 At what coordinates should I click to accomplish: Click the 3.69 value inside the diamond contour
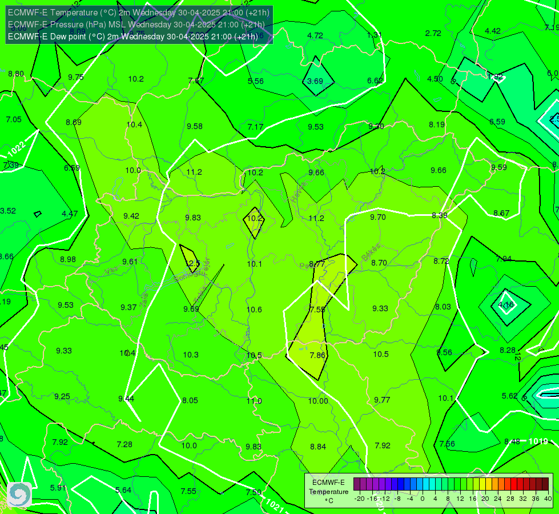[315, 81]
